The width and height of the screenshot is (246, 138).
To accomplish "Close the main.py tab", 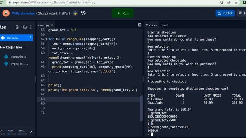I will pyautogui.click(x=52, y=25).
